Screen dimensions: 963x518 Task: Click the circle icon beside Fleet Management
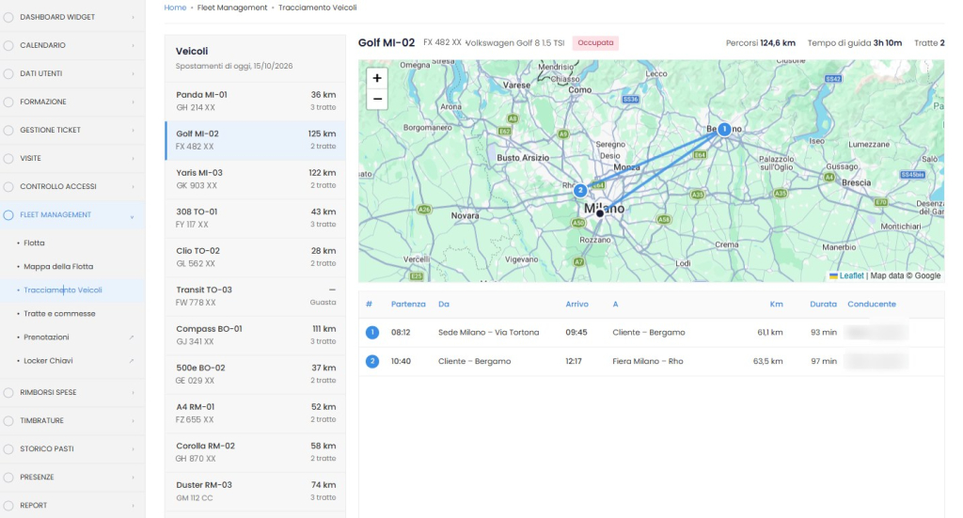pos(8,214)
